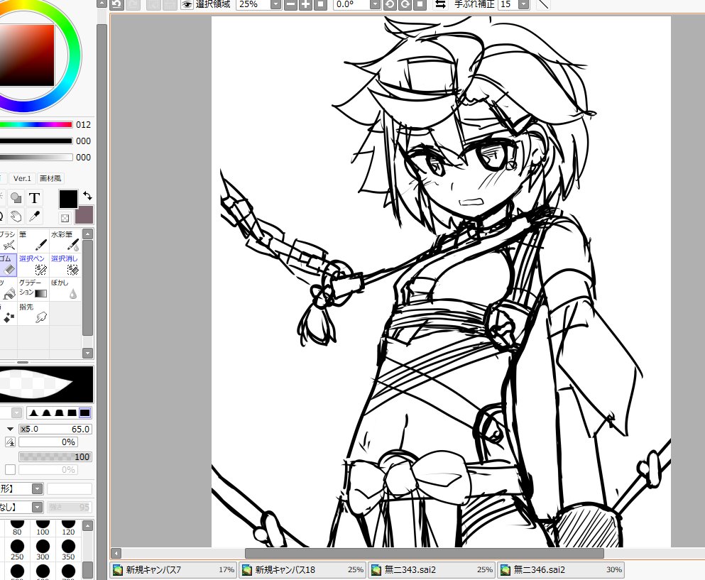Zoom in with the plus button
This screenshot has height=580, width=705.
point(306,4)
